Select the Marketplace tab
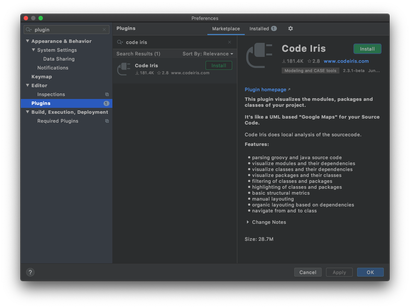The image size is (410, 308). tap(226, 28)
